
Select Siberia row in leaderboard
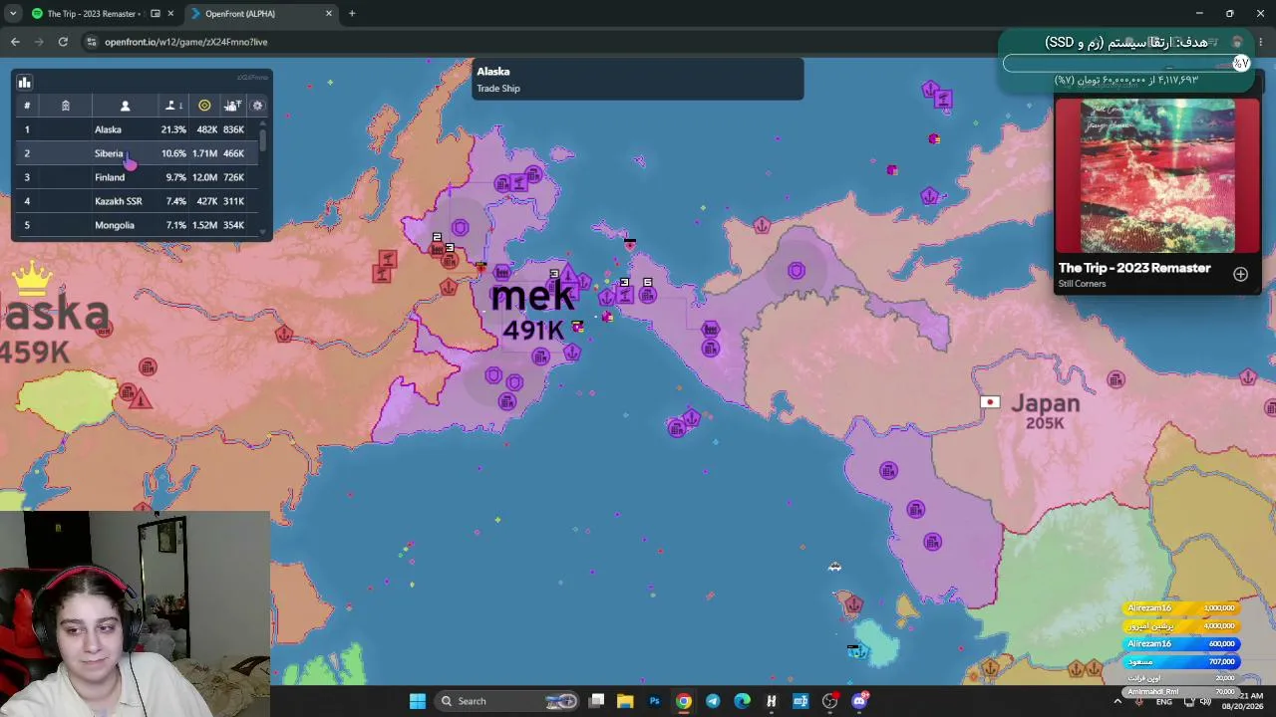pos(136,153)
